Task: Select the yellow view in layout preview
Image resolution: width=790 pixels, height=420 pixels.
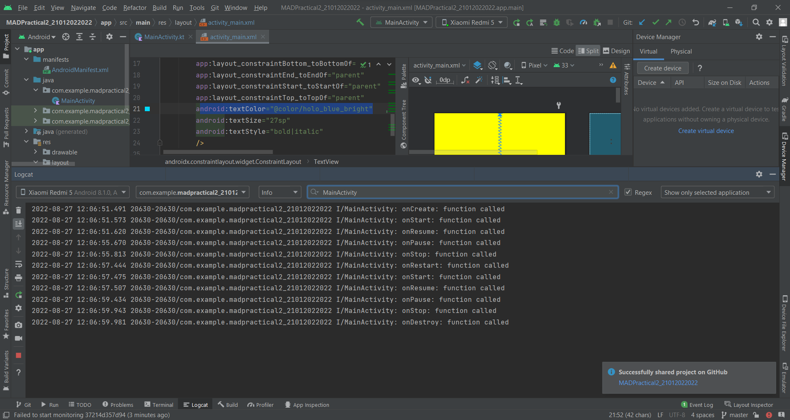Action: [473, 132]
